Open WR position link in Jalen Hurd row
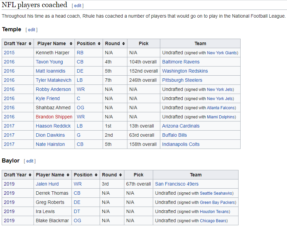The image size is (287, 230). pyautogui.click(x=78, y=184)
